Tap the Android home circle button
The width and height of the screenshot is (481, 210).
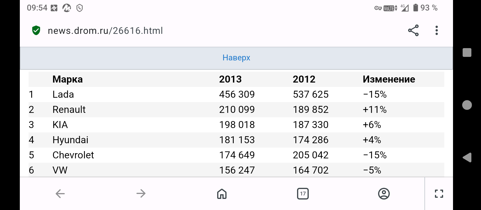(x=467, y=105)
